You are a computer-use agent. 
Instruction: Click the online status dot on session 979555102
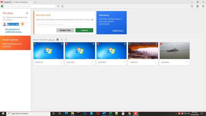[x=35, y=44]
